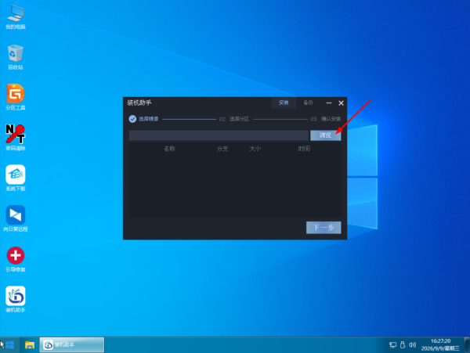This screenshot has width=470, height=353.
Task: Launch 装机助手 desktop shortcut
Action: (16, 300)
